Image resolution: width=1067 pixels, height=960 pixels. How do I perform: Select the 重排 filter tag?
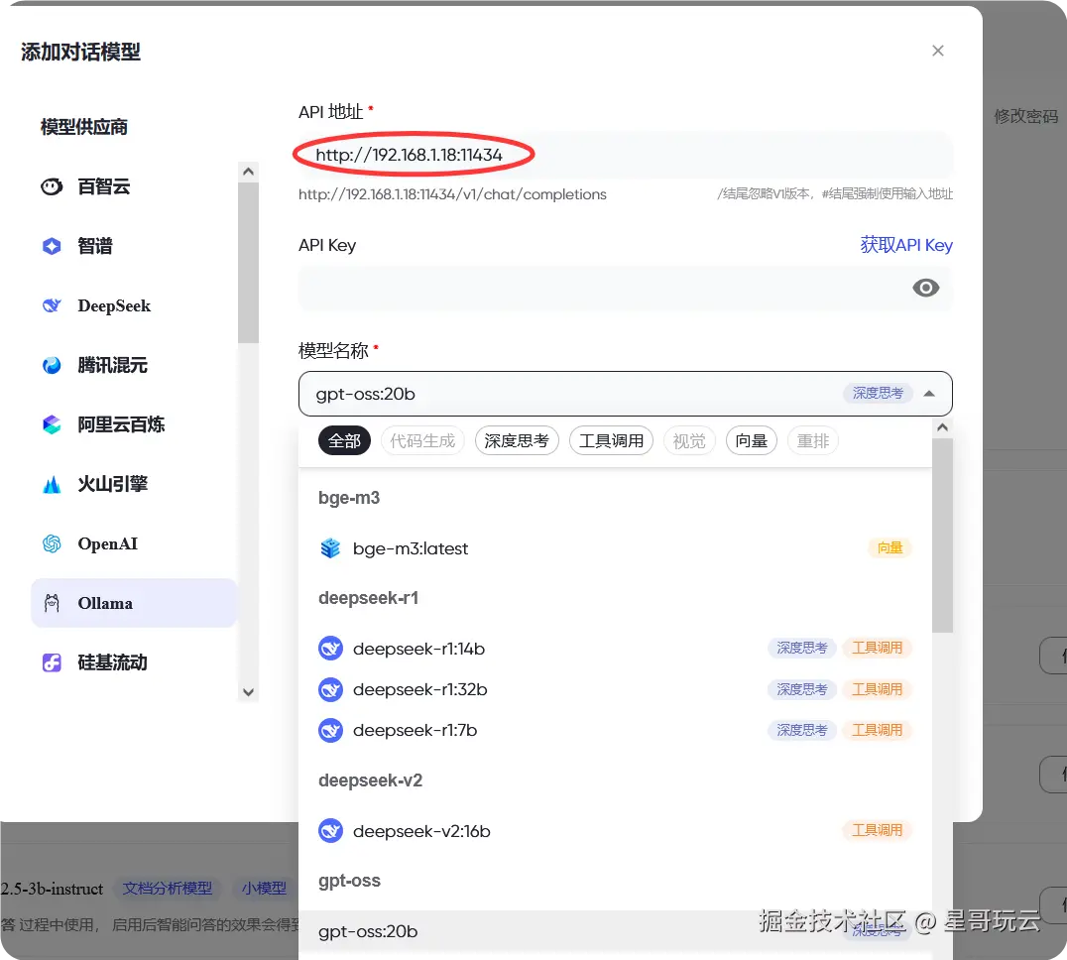tap(813, 441)
